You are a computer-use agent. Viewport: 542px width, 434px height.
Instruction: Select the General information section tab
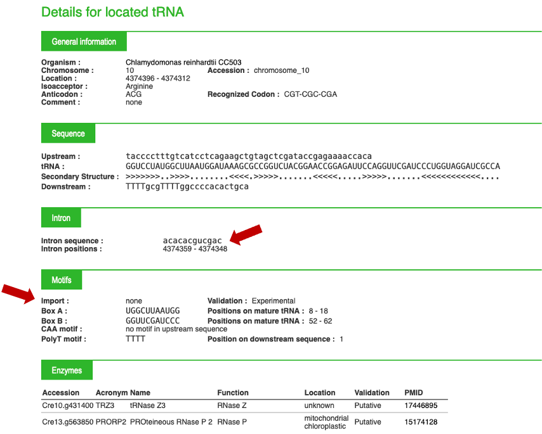click(x=84, y=42)
